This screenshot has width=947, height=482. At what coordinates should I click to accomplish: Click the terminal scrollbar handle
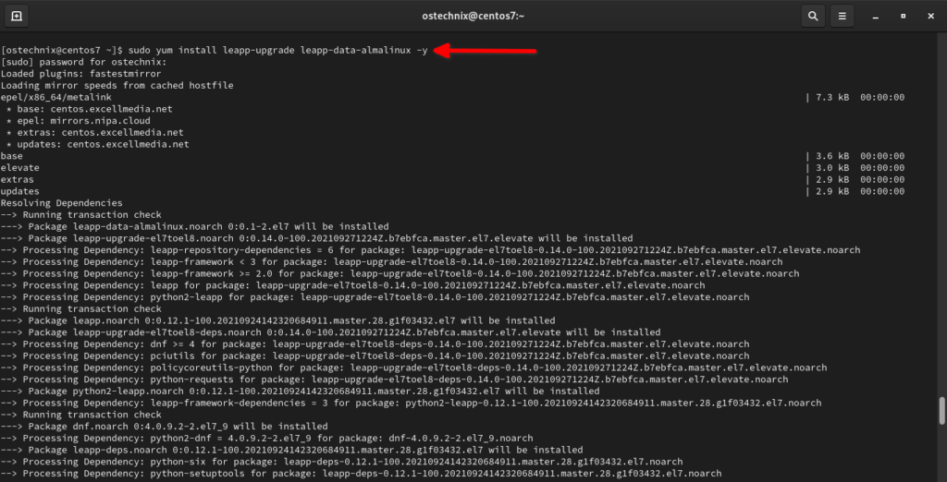click(941, 411)
